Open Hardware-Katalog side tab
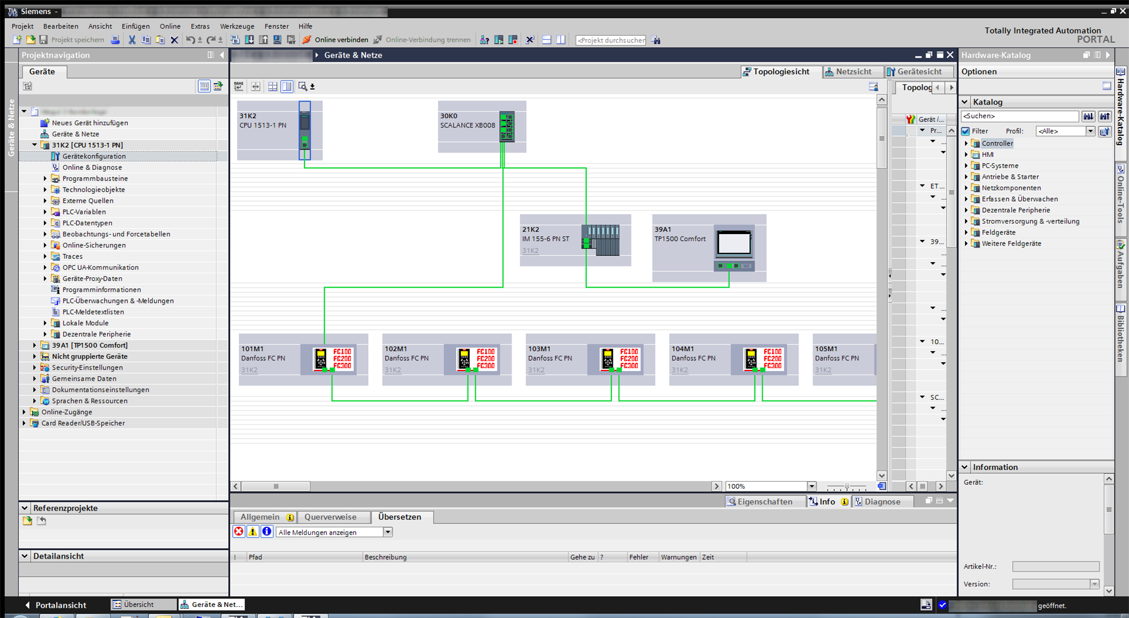The image size is (1129, 618). click(1120, 112)
